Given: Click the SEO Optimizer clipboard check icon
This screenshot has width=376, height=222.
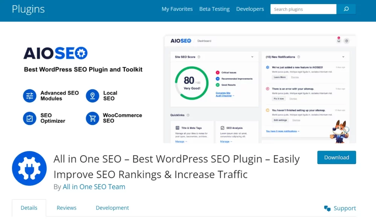Looking at the screenshot, I should 29,118.
